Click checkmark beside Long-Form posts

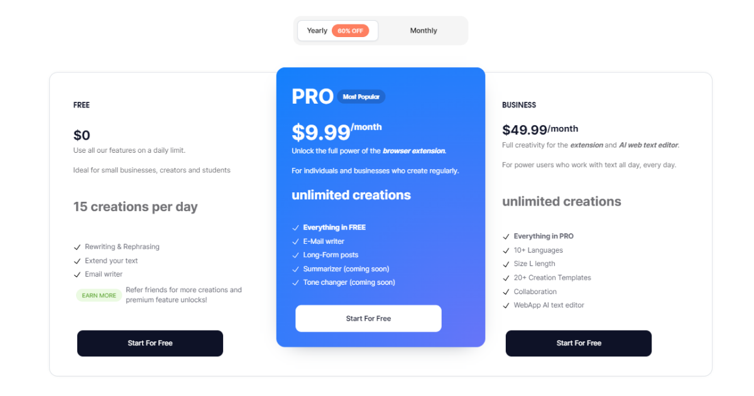(295, 255)
